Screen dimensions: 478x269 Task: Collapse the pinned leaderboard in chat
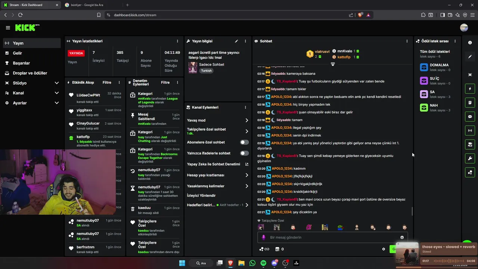point(333,64)
